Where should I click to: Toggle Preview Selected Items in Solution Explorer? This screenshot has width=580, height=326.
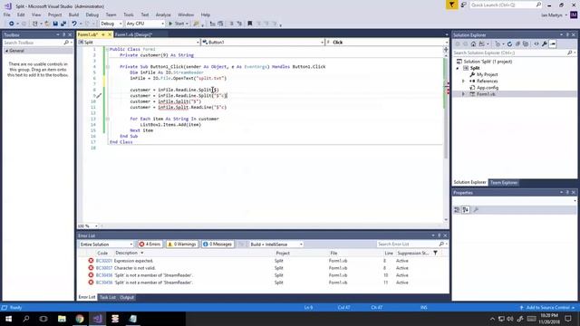click(553, 44)
